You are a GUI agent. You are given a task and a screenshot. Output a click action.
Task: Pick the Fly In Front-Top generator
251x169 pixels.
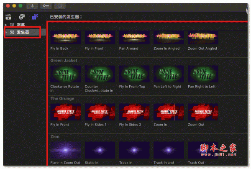[x=134, y=74]
